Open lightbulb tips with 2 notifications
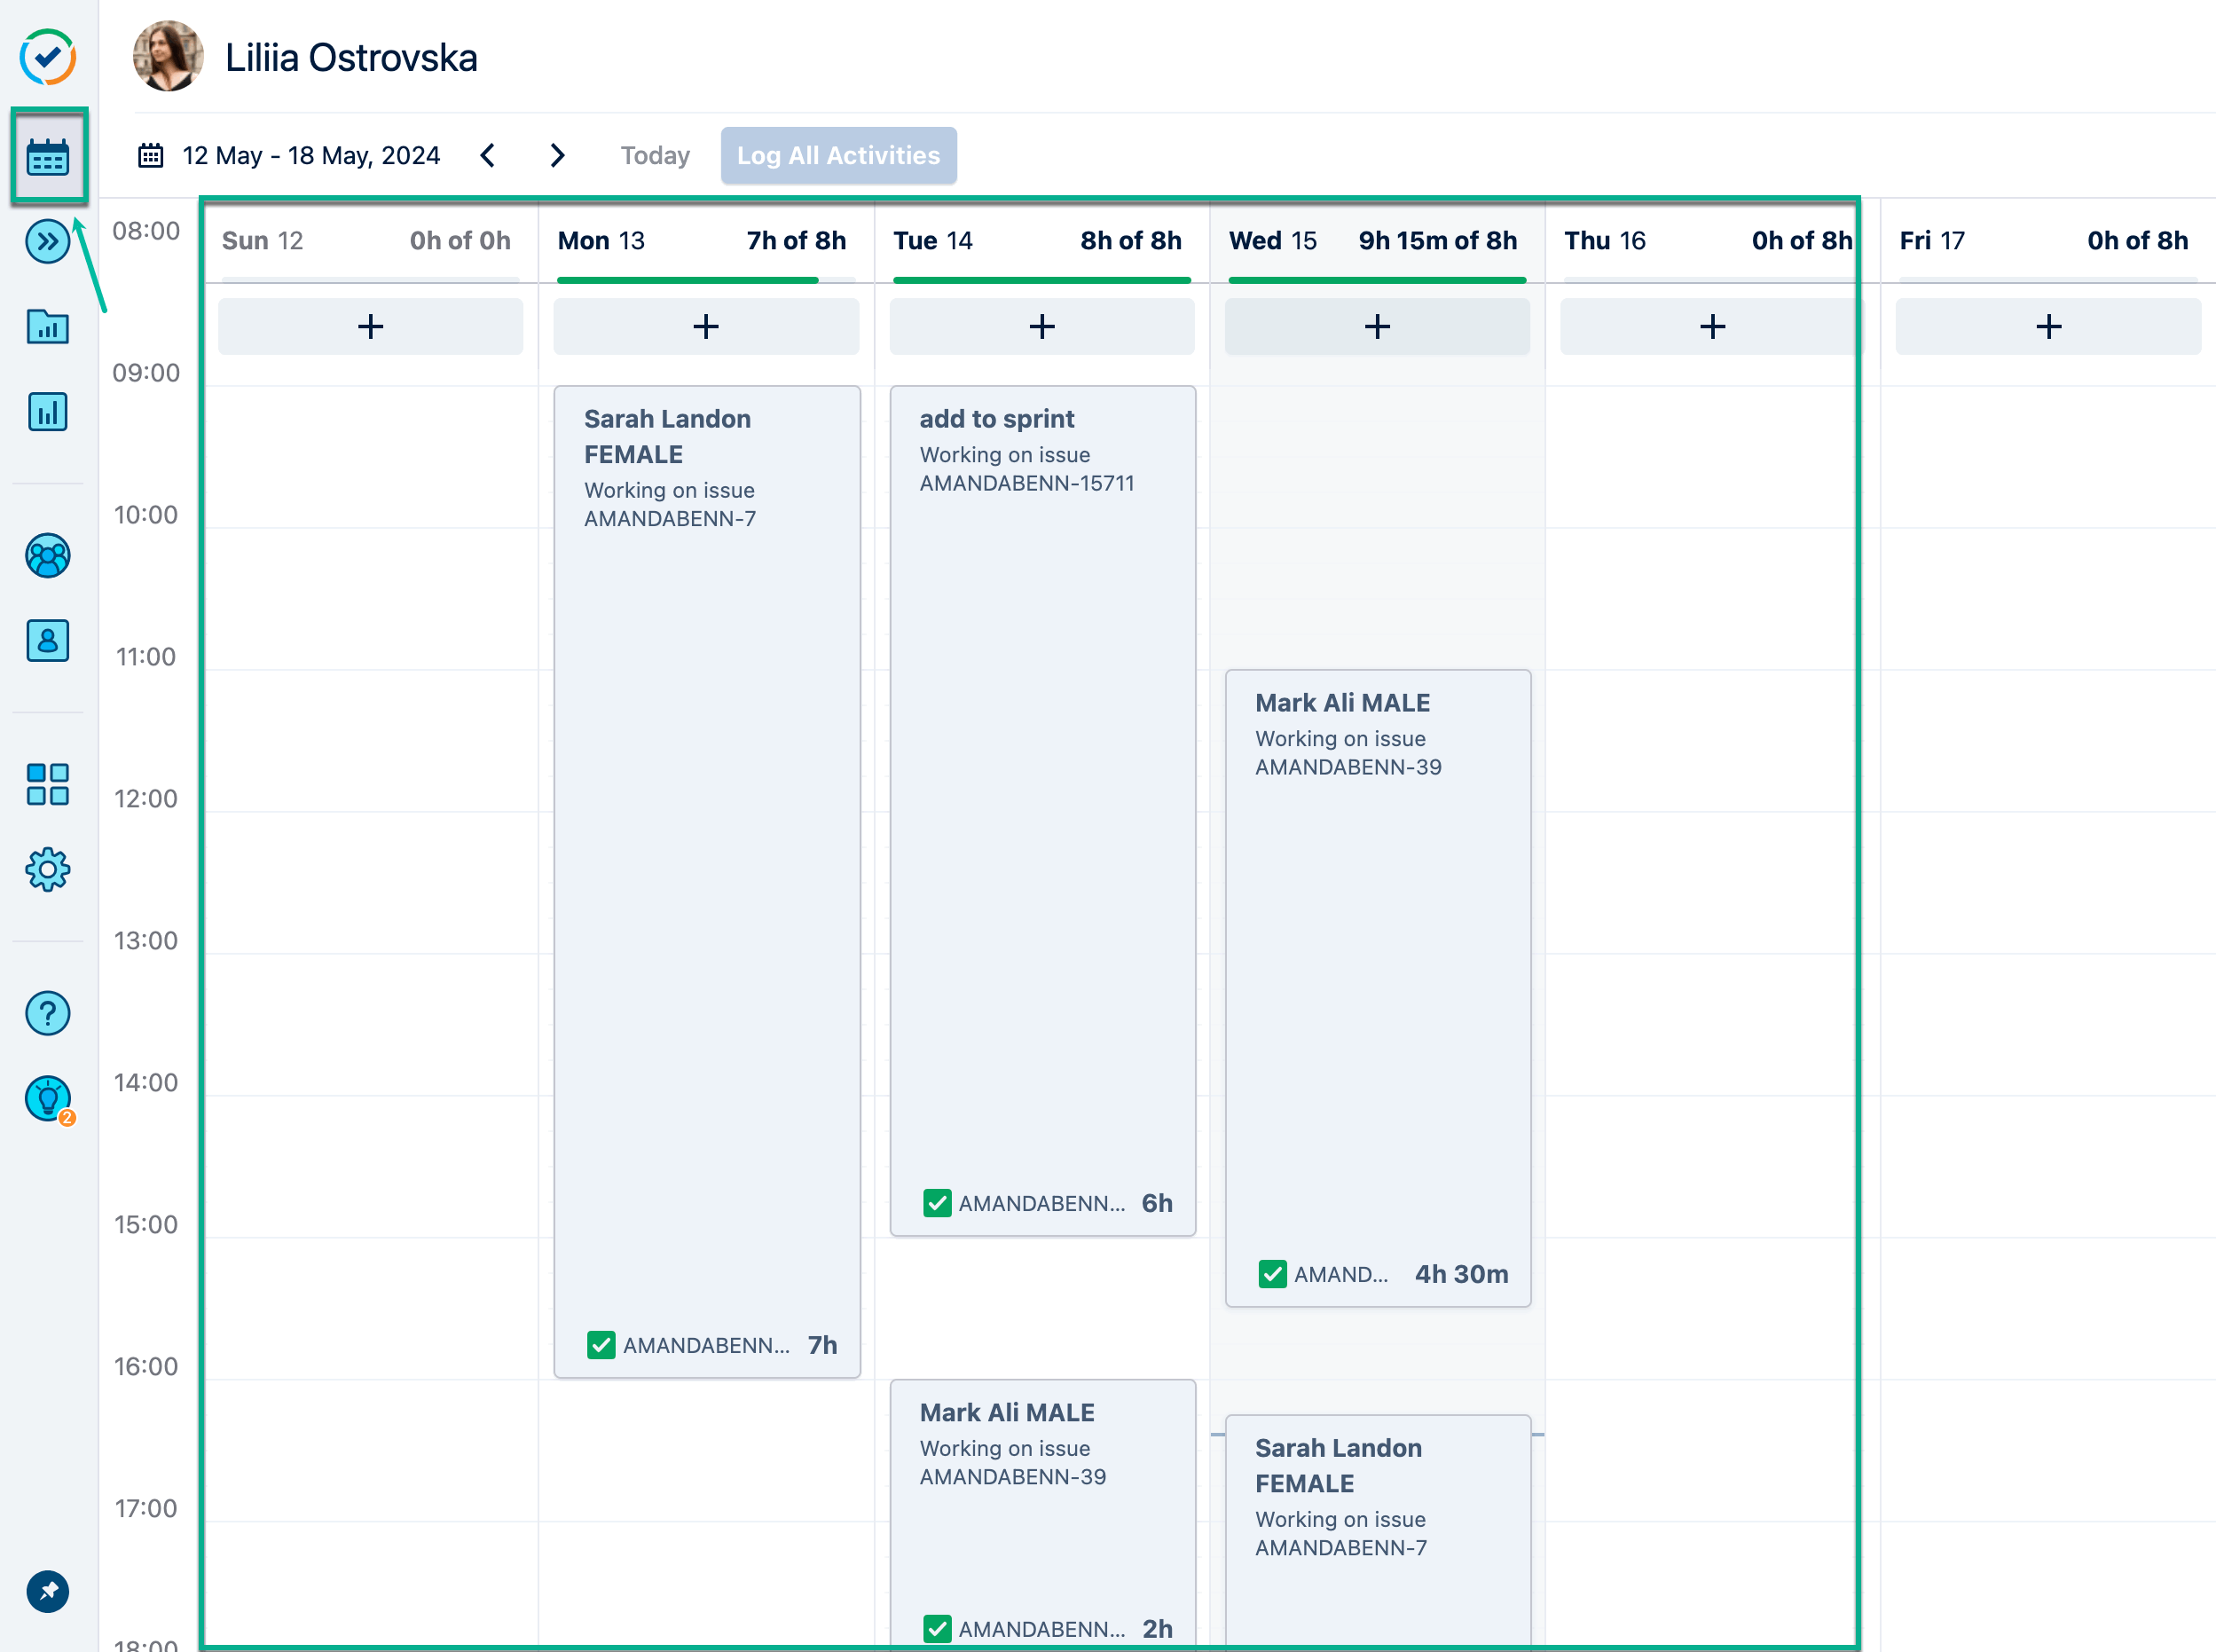This screenshot has width=2216, height=1652. (48, 1098)
